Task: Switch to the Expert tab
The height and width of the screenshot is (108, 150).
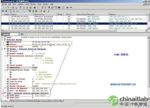Action: (x=50, y=101)
